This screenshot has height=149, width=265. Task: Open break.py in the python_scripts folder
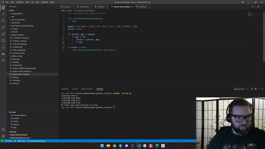pyautogui.click(x=16, y=62)
